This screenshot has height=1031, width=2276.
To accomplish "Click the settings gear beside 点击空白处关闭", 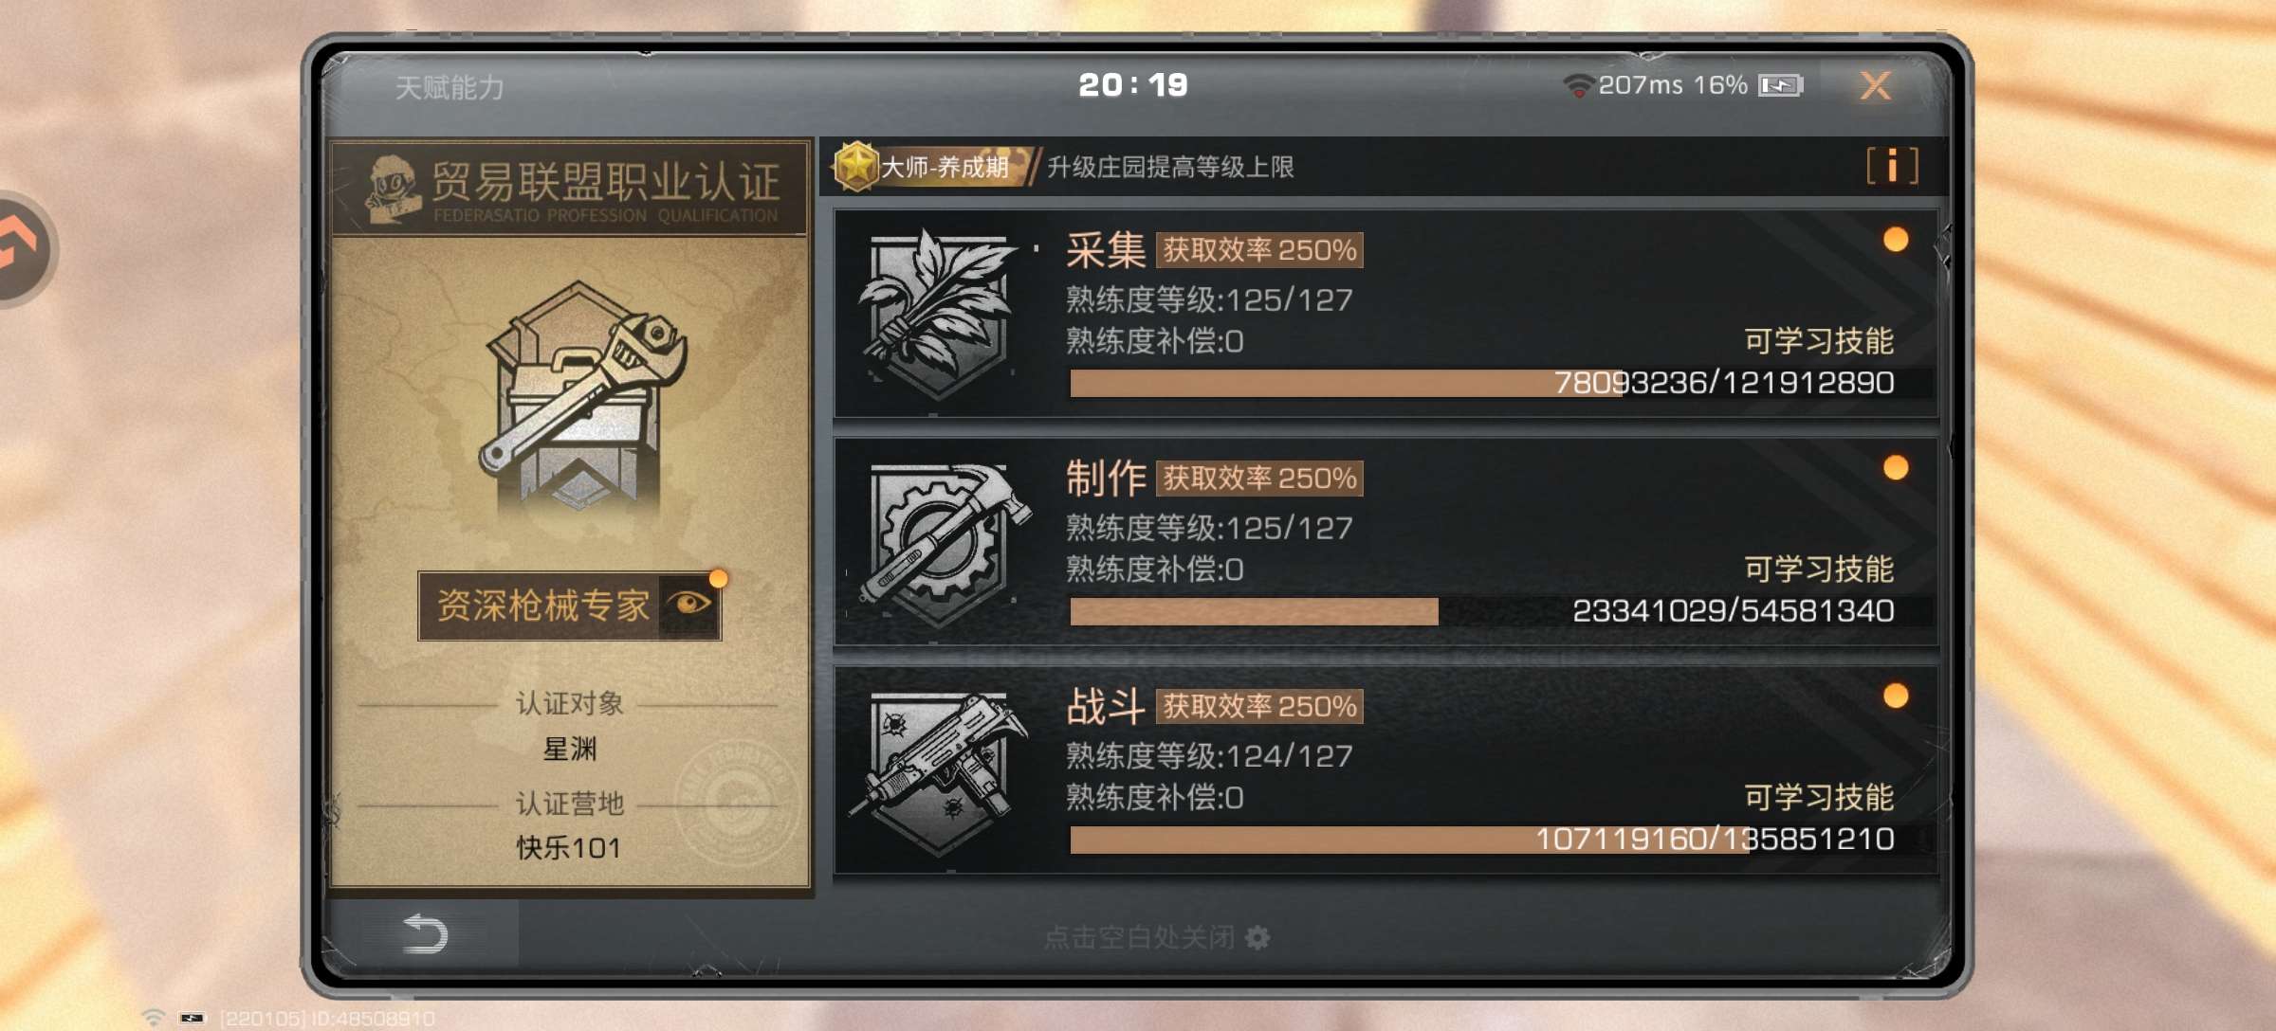I will click(1257, 937).
